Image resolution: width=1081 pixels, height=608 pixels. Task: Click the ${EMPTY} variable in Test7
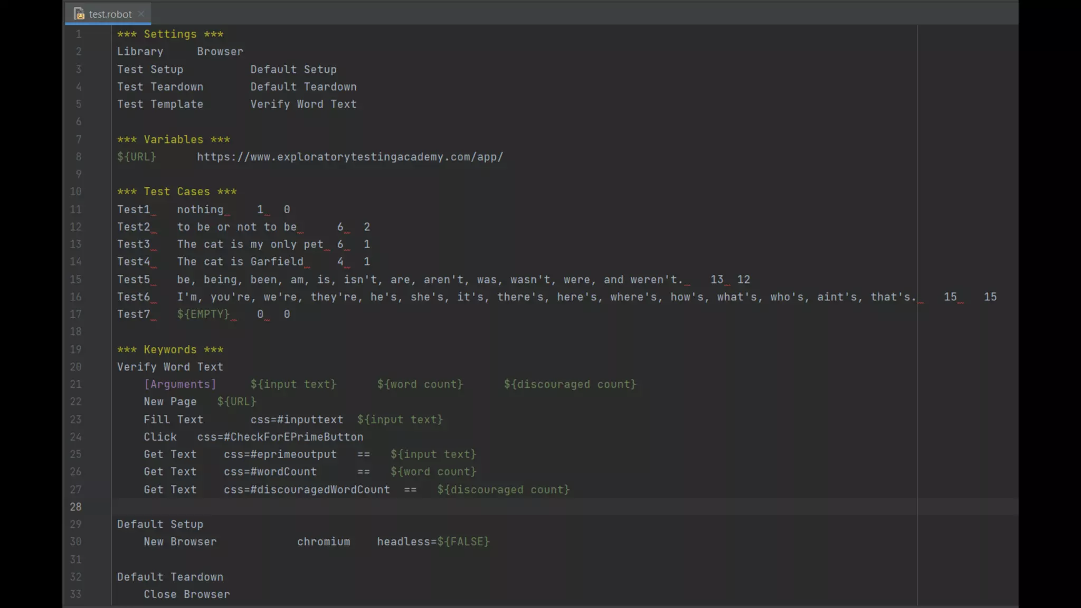coord(203,315)
